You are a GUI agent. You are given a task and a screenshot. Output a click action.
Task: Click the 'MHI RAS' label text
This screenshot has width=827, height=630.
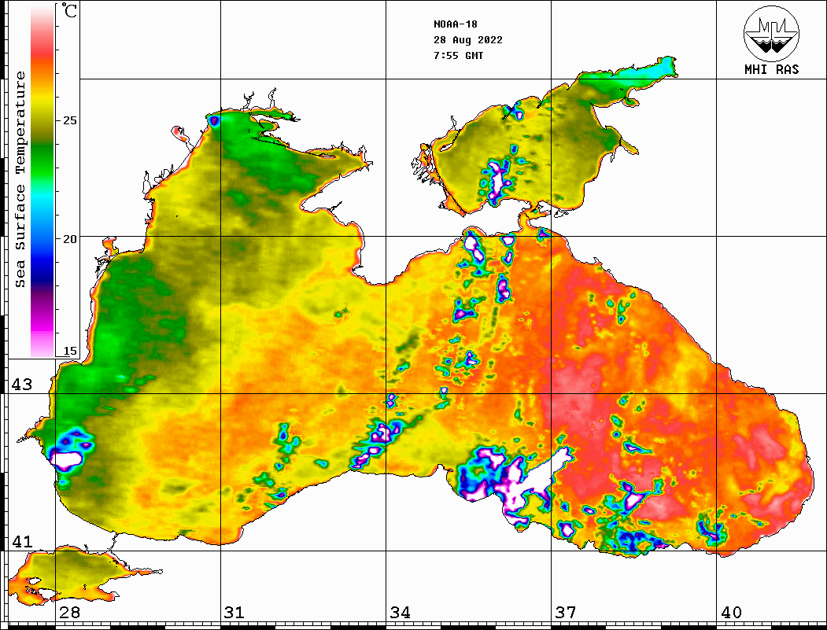(772, 69)
